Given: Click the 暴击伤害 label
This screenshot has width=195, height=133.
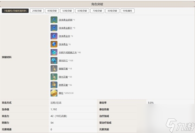Looking at the screenshot, I should (104, 109).
